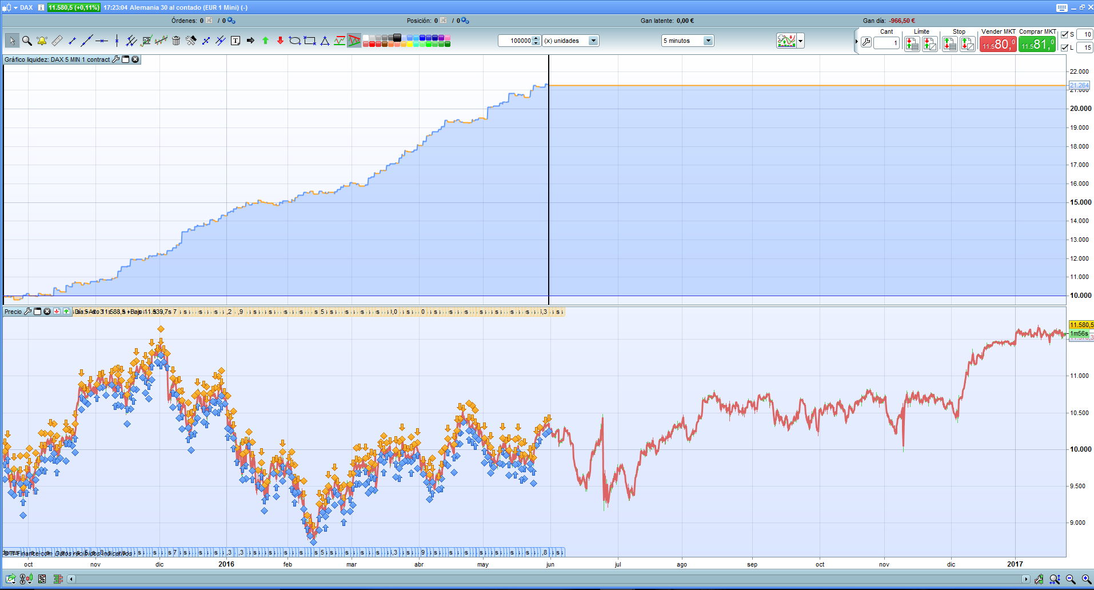Select the red triangle pattern tool

click(x=354, y=41)
